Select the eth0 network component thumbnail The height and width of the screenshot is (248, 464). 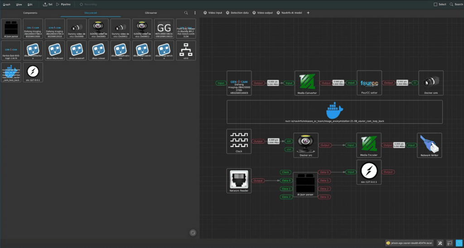click(x=186, y=50)
